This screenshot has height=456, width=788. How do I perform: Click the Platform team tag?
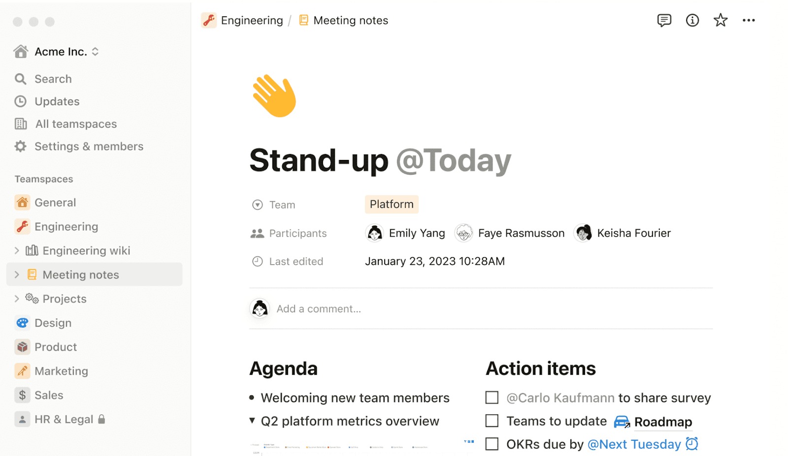point(392,205)
